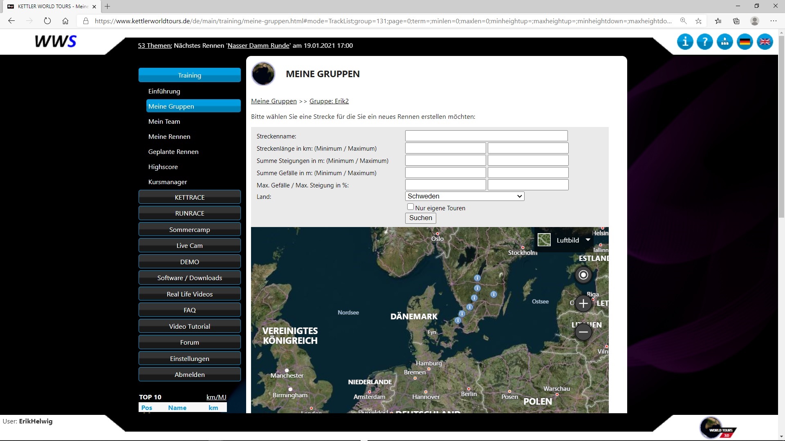Image resolution: width=785 pixels, height=441 pixels.
Task: Click the km/MJ link in TOP 10
Action: (x=216, y=397)
